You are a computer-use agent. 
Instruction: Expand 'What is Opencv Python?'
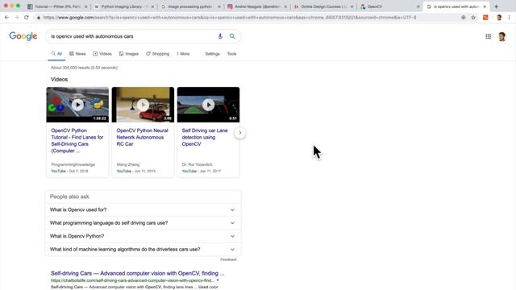coord(143,236)
